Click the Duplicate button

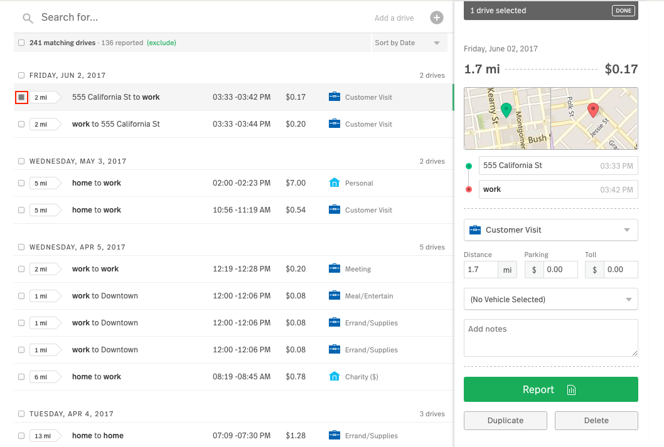click(x=506, y=421)
